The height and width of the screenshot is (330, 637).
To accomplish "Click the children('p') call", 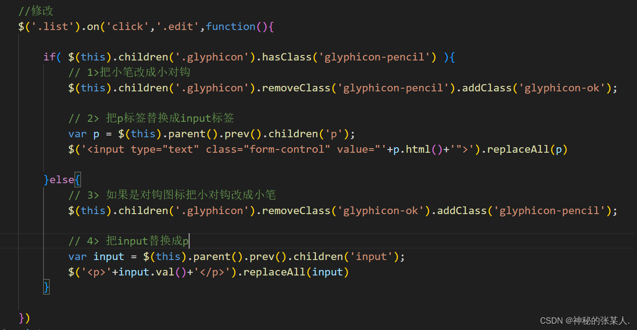I will (308, 134).
